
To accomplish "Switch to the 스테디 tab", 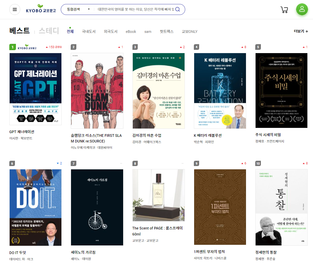I will (x=49, y=31).
